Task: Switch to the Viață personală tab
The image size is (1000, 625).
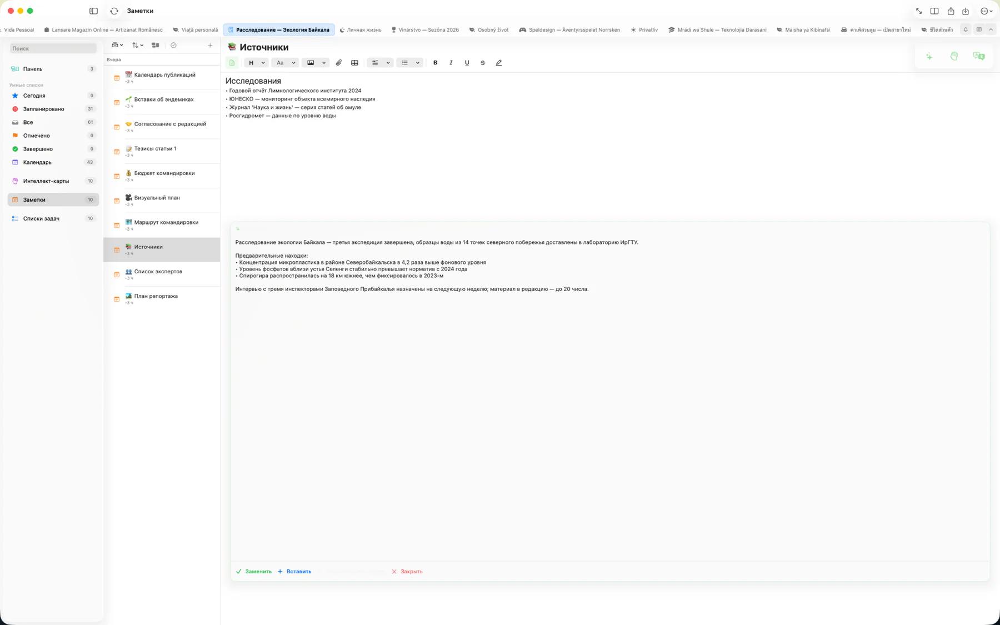Action: click(x=195, y=30)
